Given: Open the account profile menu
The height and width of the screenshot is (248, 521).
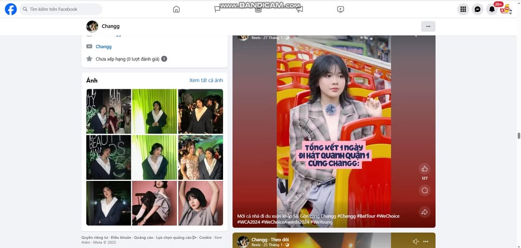Looking at the screenshot, I should point(506,9).
